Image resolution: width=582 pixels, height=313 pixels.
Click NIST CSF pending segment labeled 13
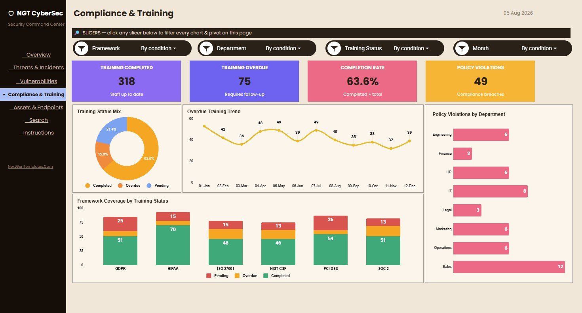[278, 226]
